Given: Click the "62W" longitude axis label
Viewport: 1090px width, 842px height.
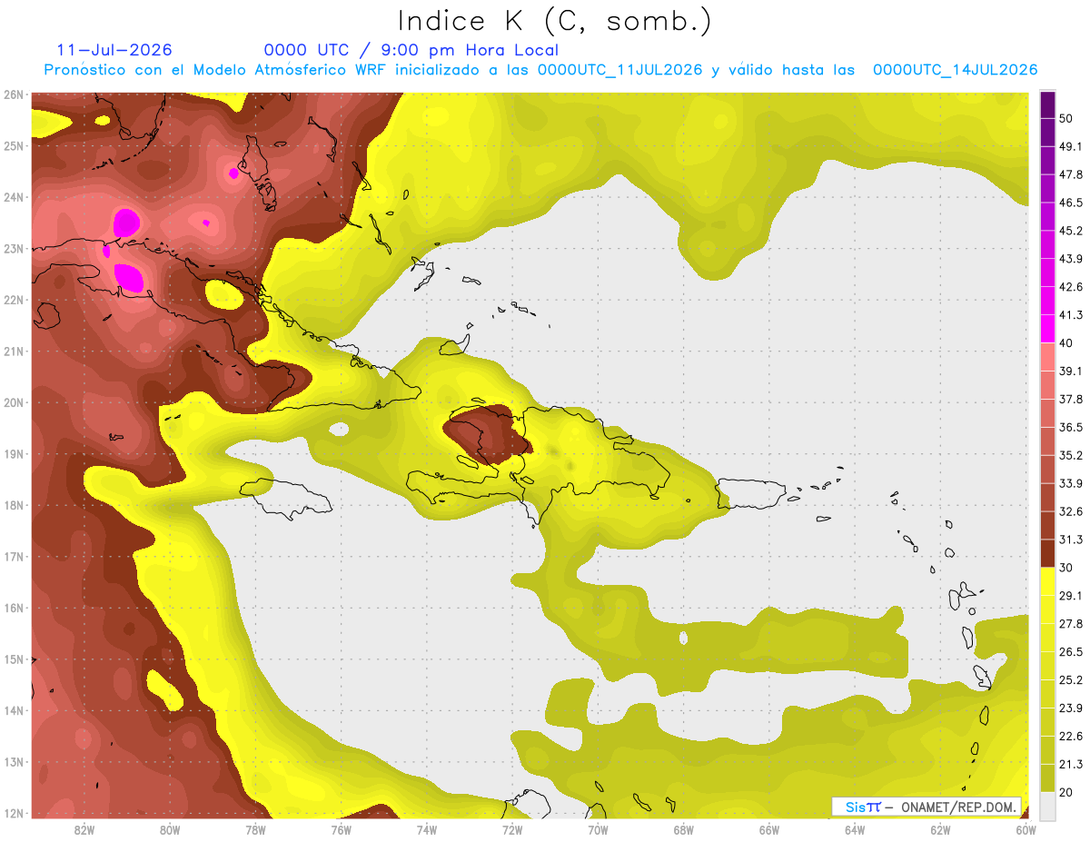Looking at the screenshot, I should pyautogui.click(x=940, y=829).
